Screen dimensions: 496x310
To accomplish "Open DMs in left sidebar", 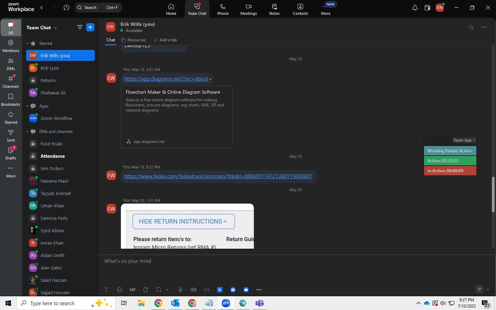I will click(x=11, y=64).
